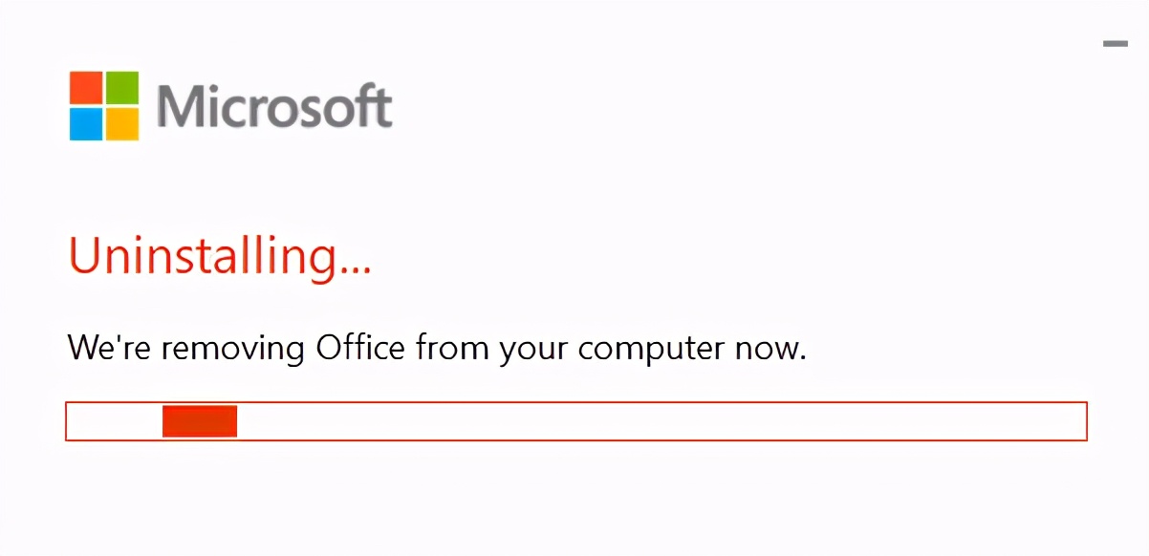Click the red square in the Microsoft logo
This screenshot has height=556, width=1149.
[86, 86]
